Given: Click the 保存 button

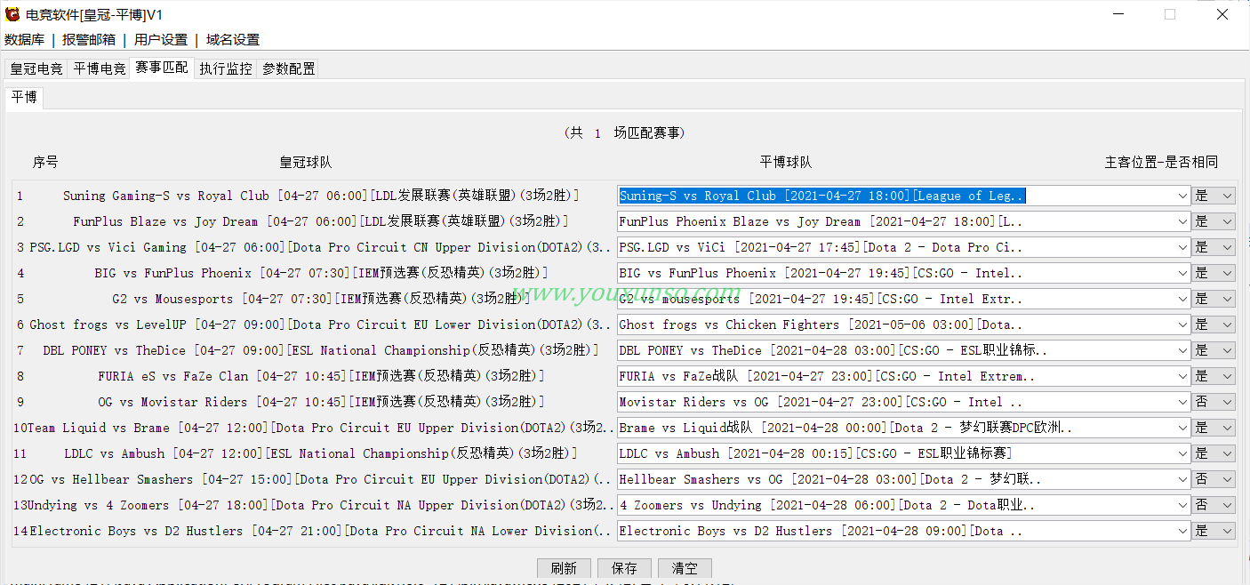Looking at the screenshot, I should click(624, 568).
